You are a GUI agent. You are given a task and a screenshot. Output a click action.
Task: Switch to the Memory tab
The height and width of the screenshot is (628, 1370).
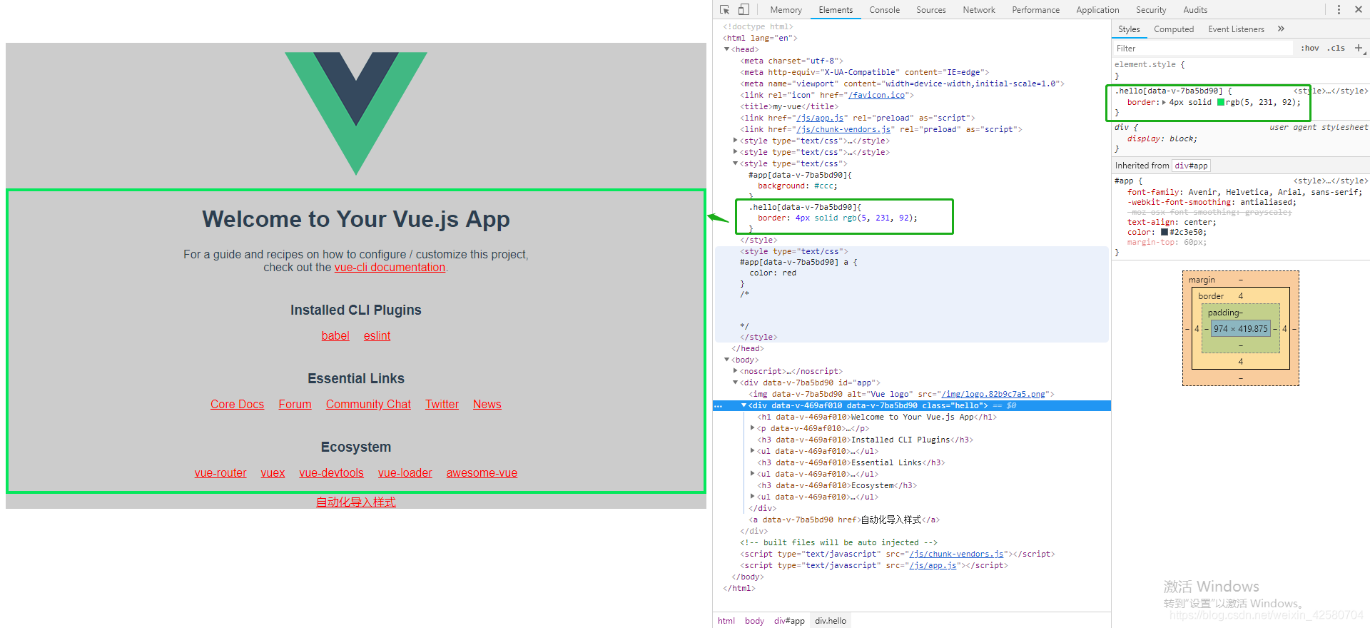[x=786, y=10]
